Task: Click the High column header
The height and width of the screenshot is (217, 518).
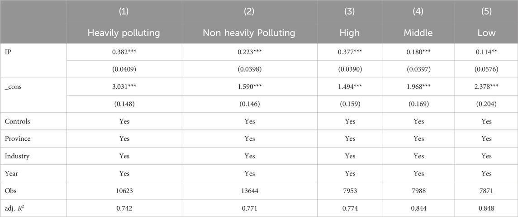Action: click(350, 33)
